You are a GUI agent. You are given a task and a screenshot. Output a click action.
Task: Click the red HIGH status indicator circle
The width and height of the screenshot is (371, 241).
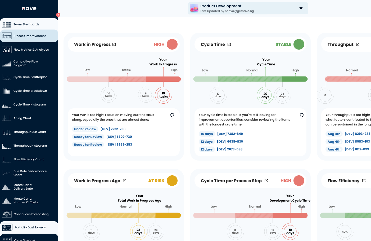tap(172, 44)
